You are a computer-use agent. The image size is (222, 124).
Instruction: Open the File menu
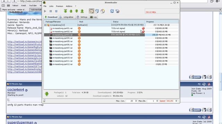[45, 6]
